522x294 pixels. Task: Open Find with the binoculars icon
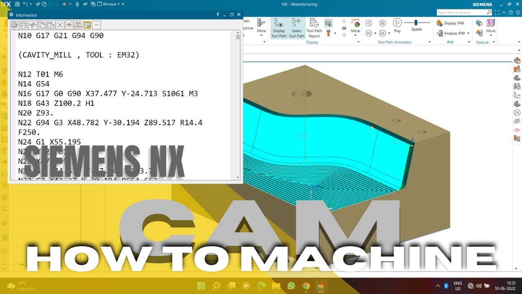[78, 25]
